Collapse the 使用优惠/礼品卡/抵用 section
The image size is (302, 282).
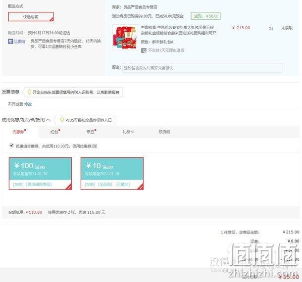point(49,120)
